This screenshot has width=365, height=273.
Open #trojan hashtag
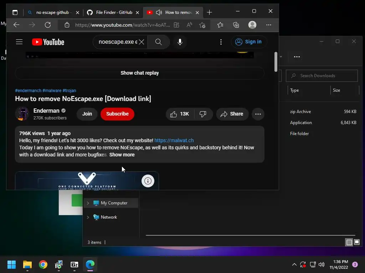coord(69,91)
